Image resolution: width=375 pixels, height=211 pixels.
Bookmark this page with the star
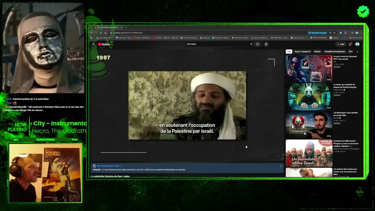click(x=334, y=33)
